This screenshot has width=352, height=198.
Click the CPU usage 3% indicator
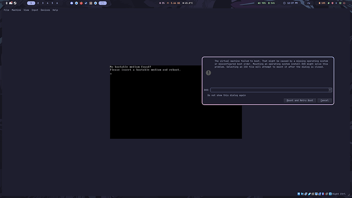162,3
